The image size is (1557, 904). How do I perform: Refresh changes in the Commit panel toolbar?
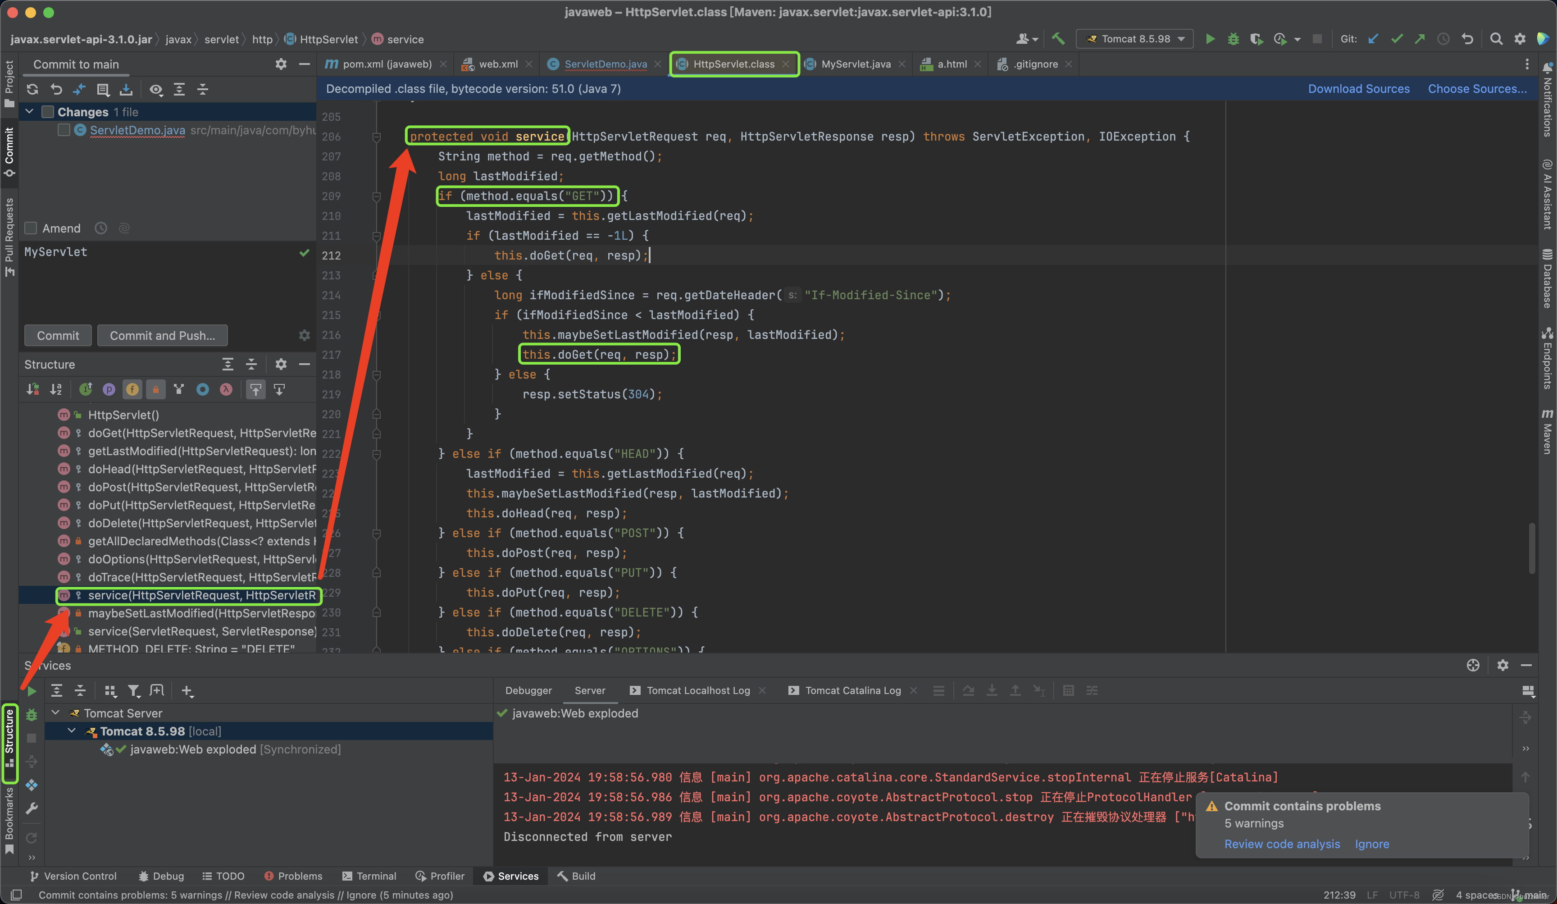(x=33, y=90)
